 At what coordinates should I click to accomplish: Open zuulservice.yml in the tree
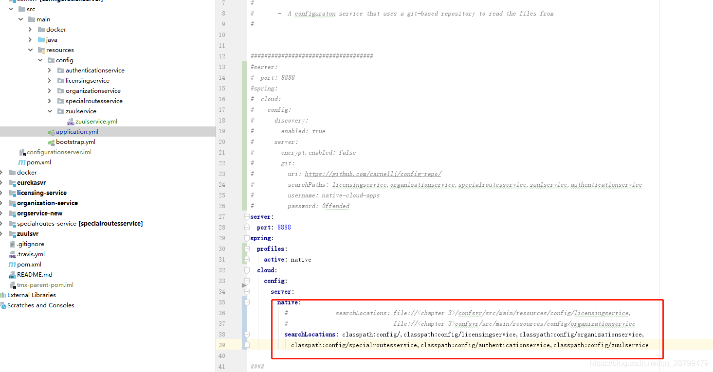96,122
